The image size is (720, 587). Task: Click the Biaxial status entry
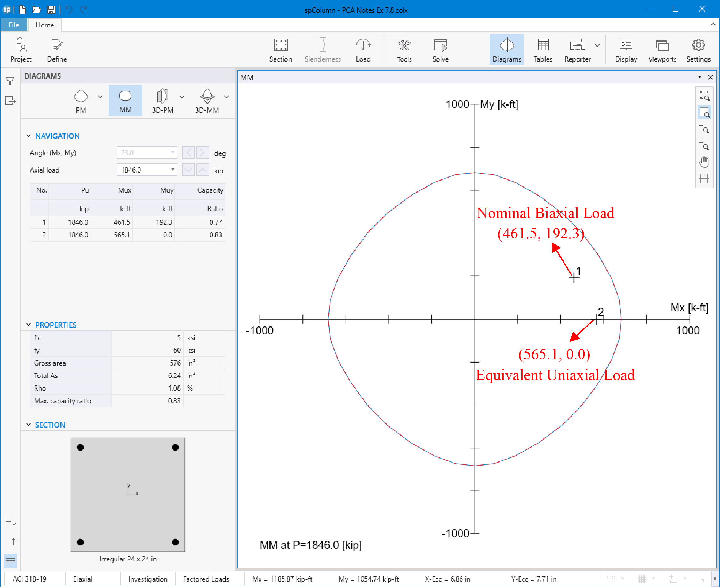(x=82, y=579)
